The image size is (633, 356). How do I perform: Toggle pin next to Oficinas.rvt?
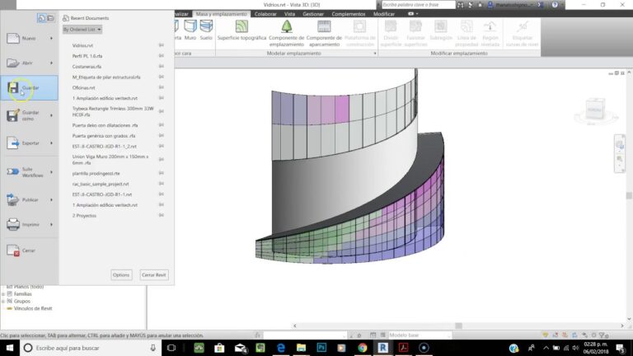click(x=161, y=87)
